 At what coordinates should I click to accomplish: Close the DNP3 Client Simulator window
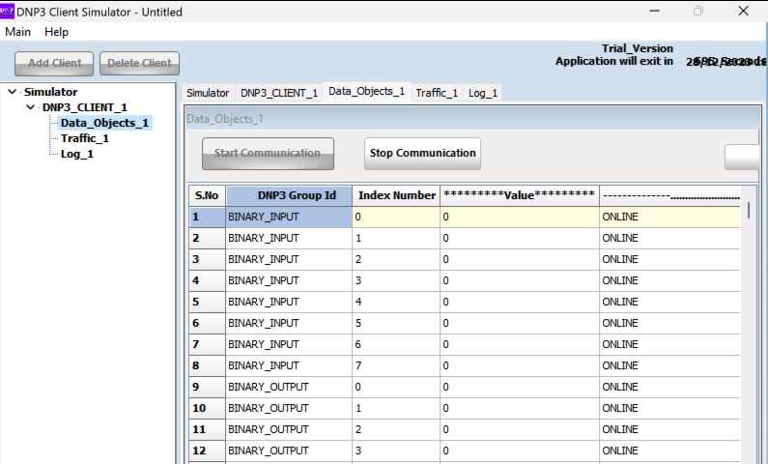[x=743, y=11]
